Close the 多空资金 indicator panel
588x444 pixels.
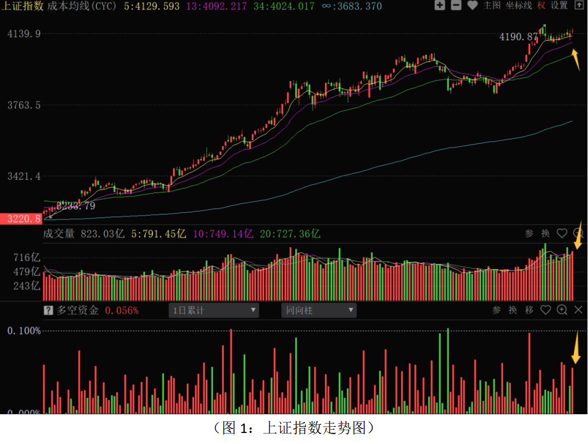pyautogui.click(x=578, y=310)
